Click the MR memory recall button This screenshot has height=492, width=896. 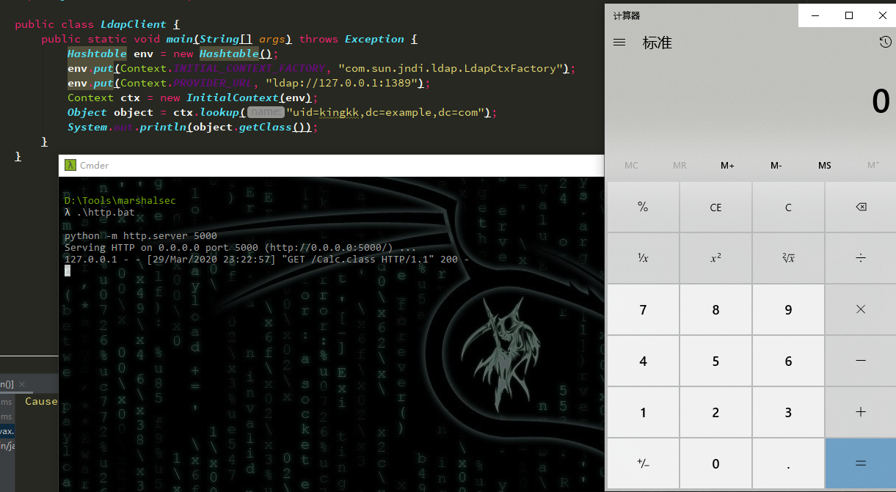pos(680,165)
